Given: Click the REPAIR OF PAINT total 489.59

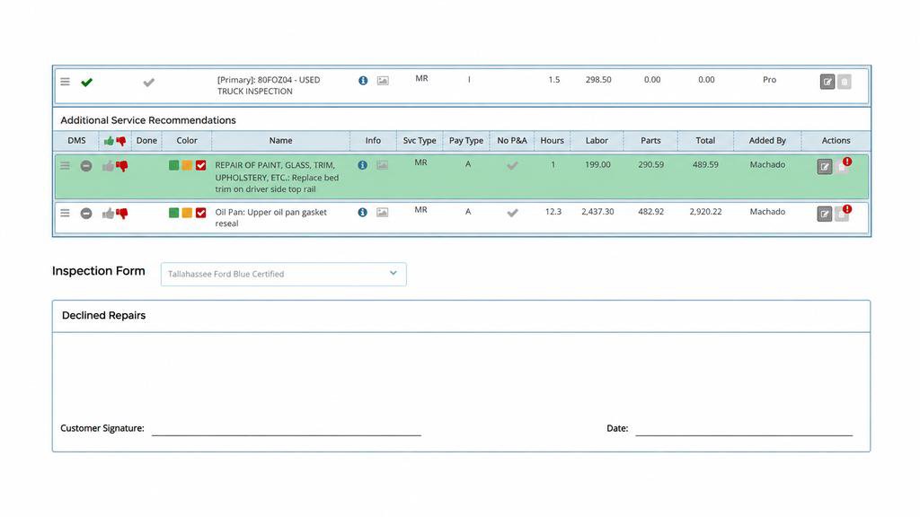Looking at the screenshot, I should pos(705,165).
